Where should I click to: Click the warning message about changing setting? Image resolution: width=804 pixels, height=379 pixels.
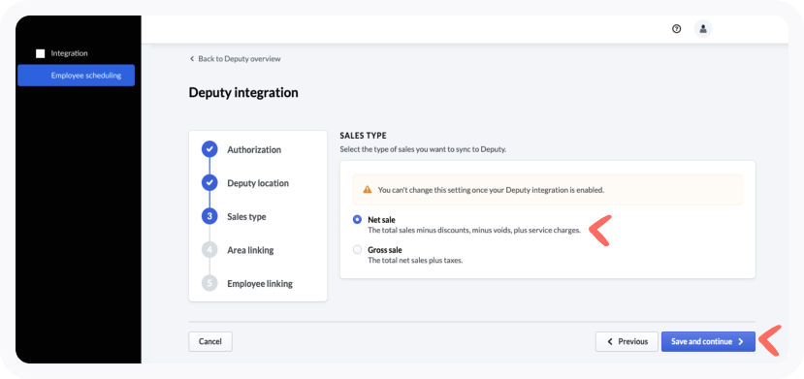point(491,190)
